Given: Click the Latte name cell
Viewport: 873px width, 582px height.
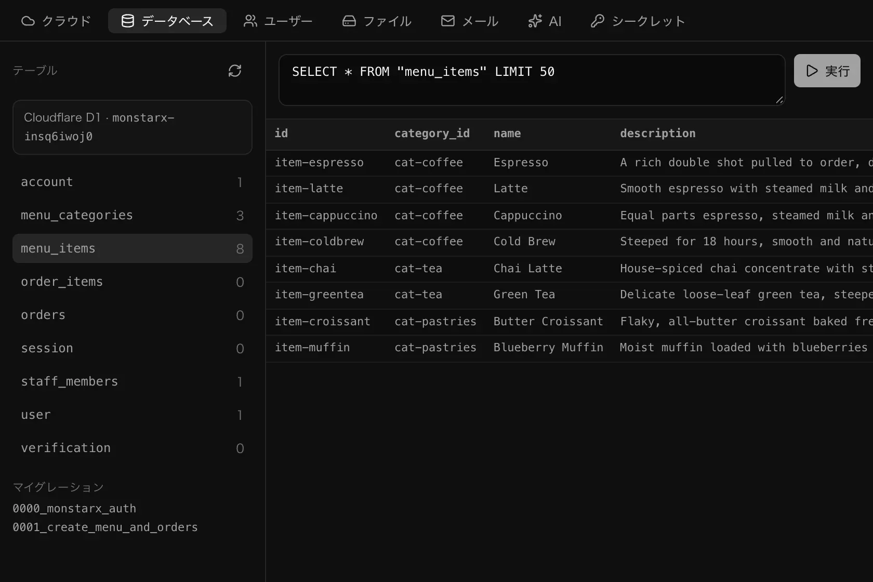Looking at the screenshot, I should tap(510, 189).
